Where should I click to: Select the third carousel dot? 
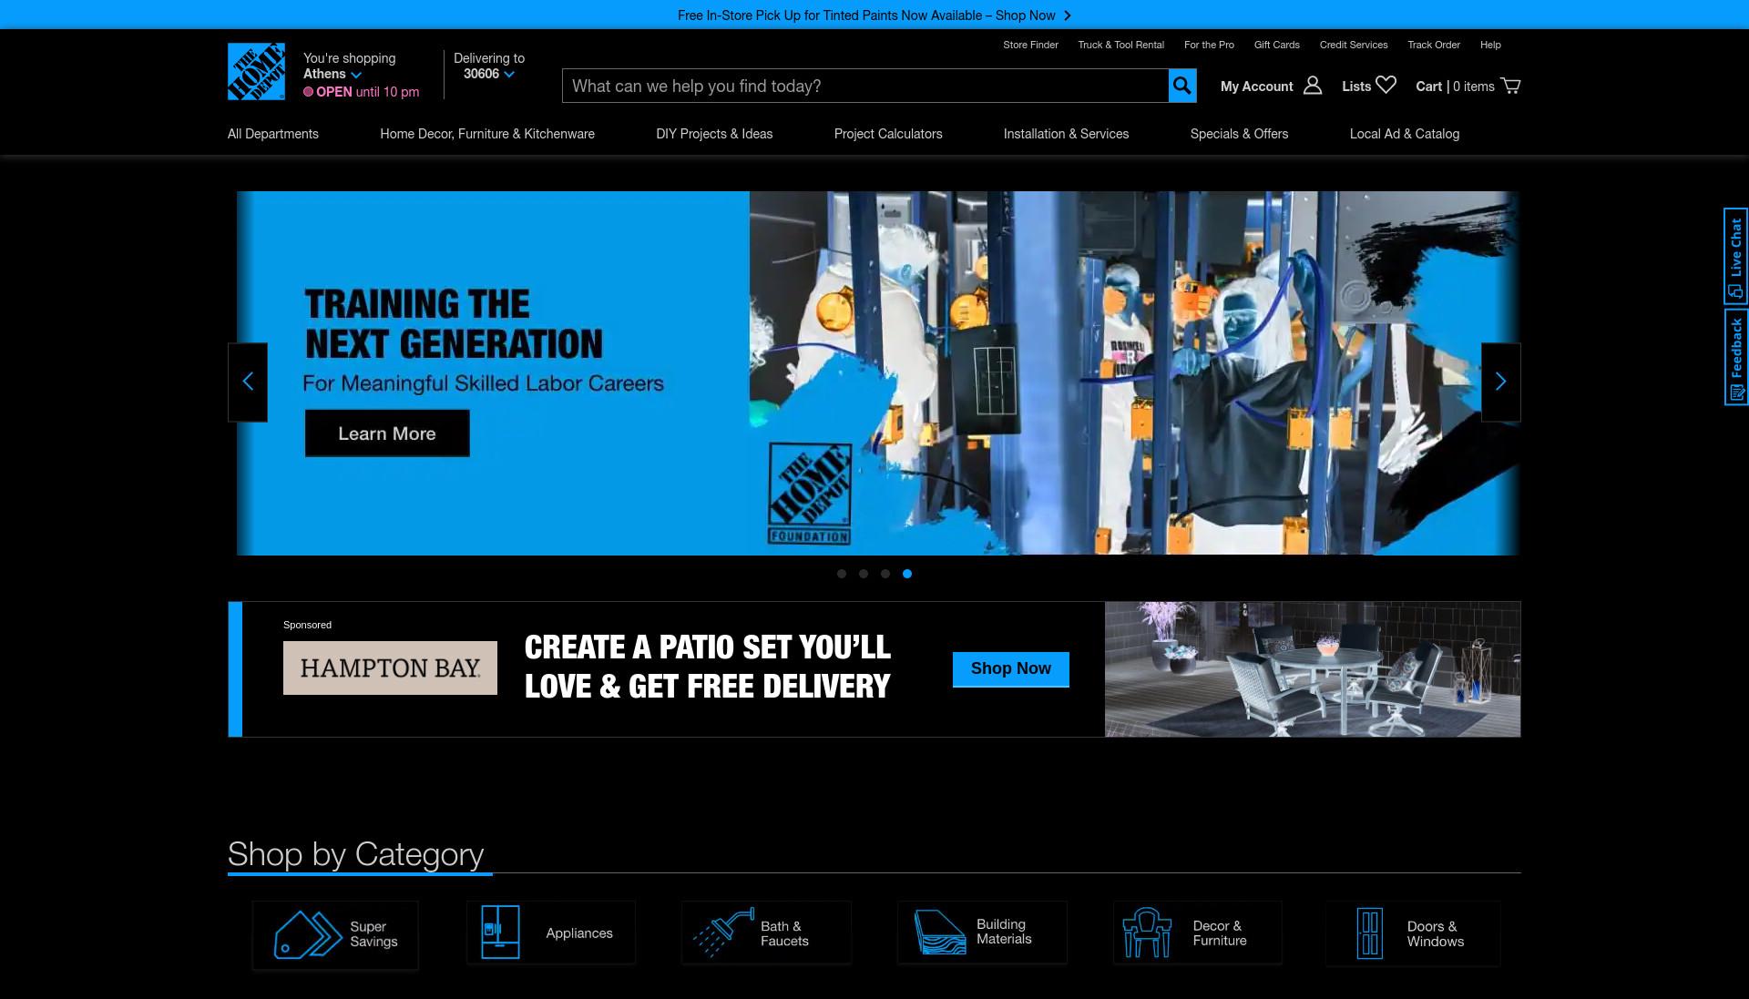[885, 574]
